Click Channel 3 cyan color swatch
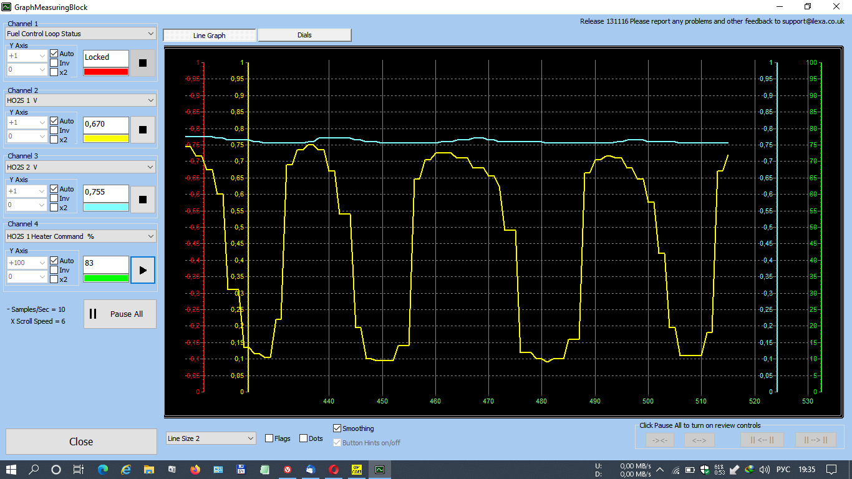Image resolution: width=852 pixels, height=479 pixels. [106, 207]
